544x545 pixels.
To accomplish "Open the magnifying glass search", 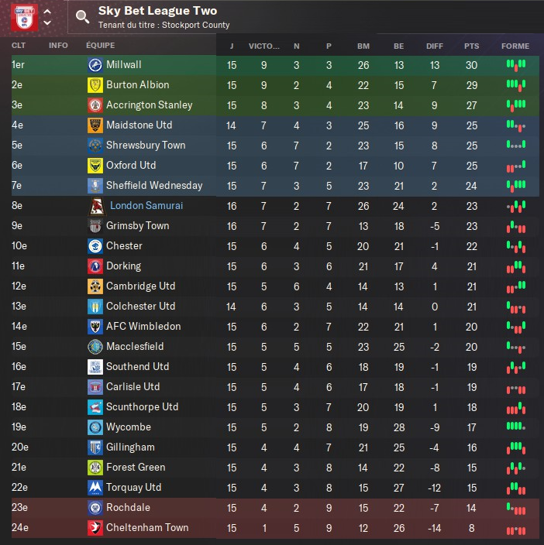I will click(x=82, y=17).
